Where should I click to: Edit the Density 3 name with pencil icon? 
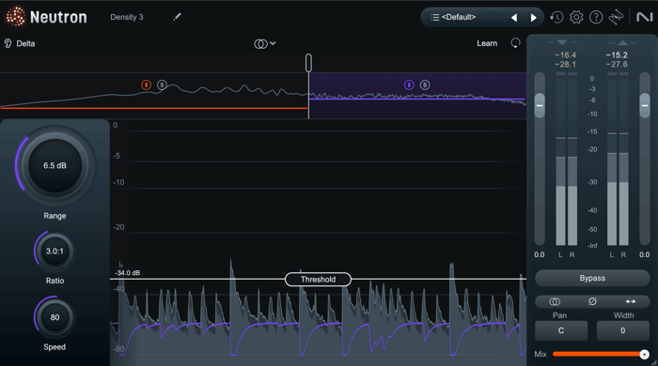tap(177, 17)
